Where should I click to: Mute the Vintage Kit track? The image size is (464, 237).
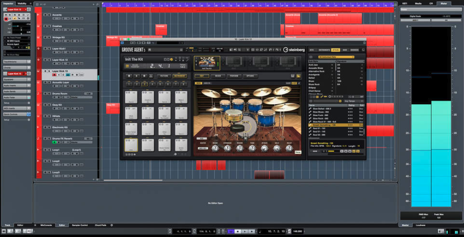point(45,37)
